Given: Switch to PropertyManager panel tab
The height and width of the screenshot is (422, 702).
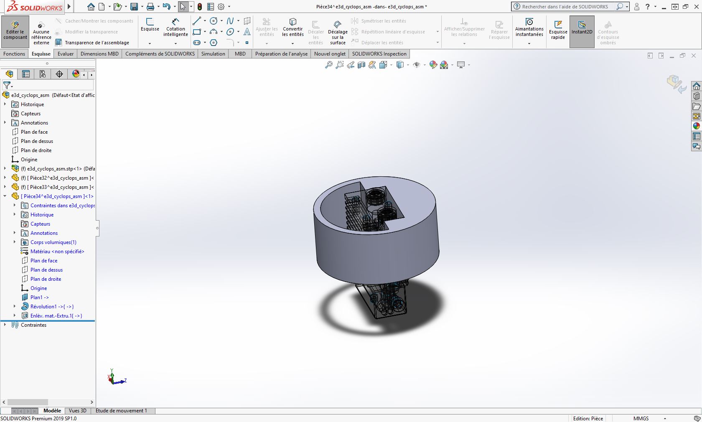Looking at the screenshot, I should 26,74.
